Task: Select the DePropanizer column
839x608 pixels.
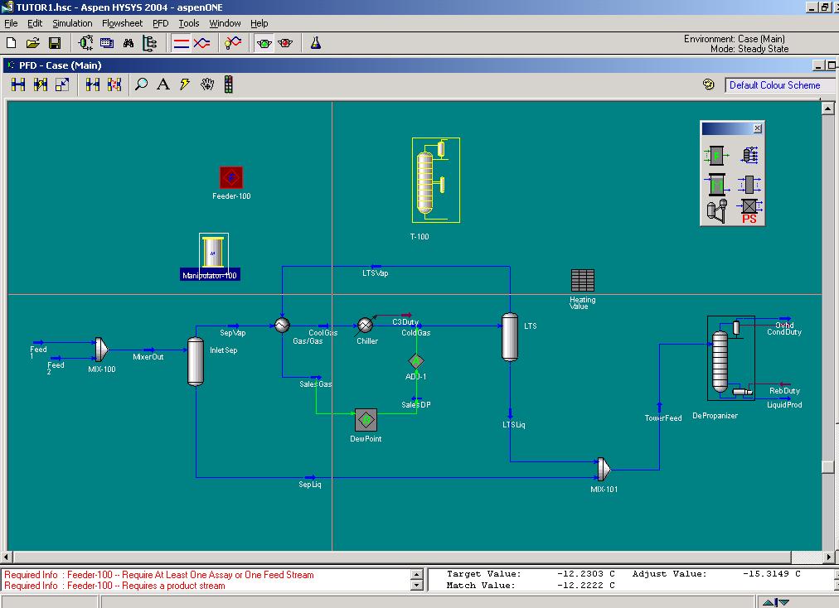Action: click(x=731, y=359)
